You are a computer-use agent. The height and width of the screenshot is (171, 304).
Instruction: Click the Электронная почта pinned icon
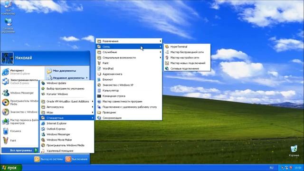point(5,81)
